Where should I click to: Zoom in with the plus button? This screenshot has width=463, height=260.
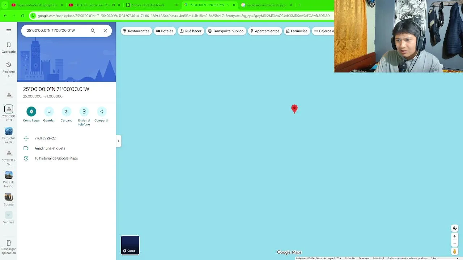click(455, 236)
